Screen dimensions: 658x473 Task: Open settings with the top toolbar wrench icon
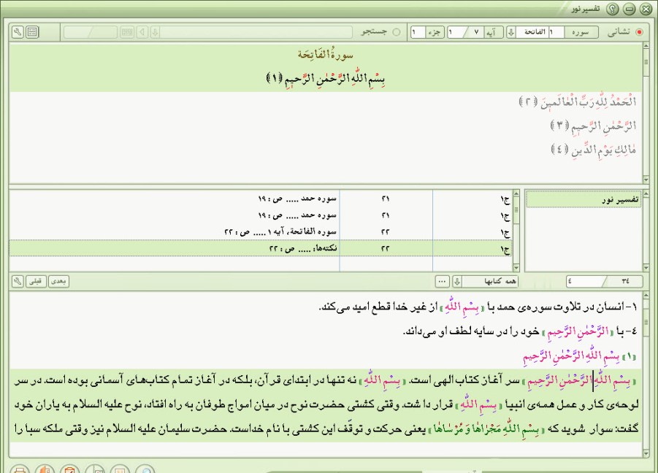coord(18,32)
